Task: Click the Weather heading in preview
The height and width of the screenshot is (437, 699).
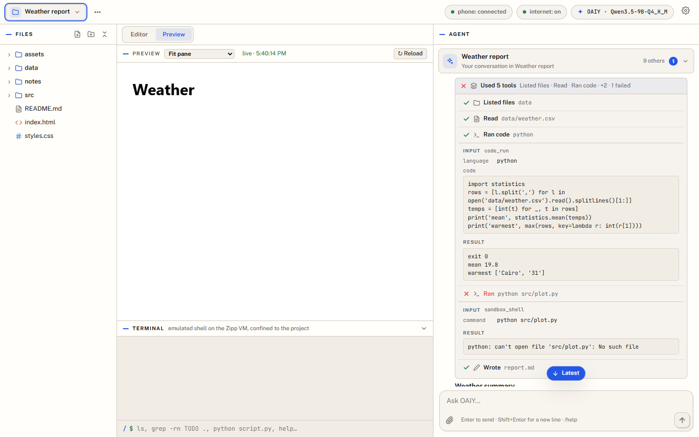Action: pos(164,90)
